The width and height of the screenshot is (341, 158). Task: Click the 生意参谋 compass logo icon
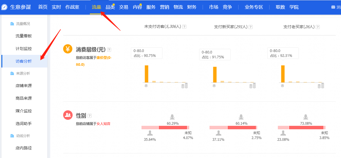[x=4, y=7]
